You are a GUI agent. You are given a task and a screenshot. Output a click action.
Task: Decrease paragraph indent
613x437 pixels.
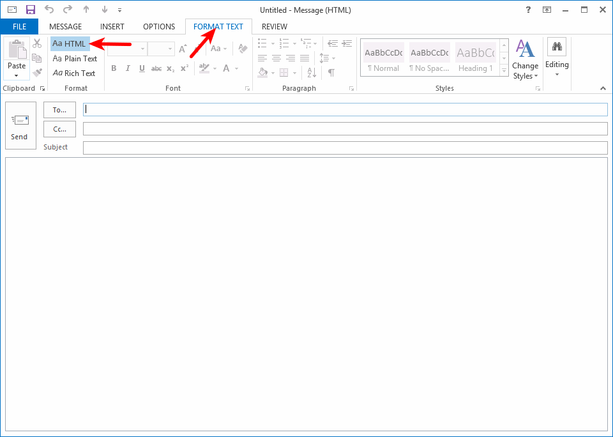pos(333,43)
